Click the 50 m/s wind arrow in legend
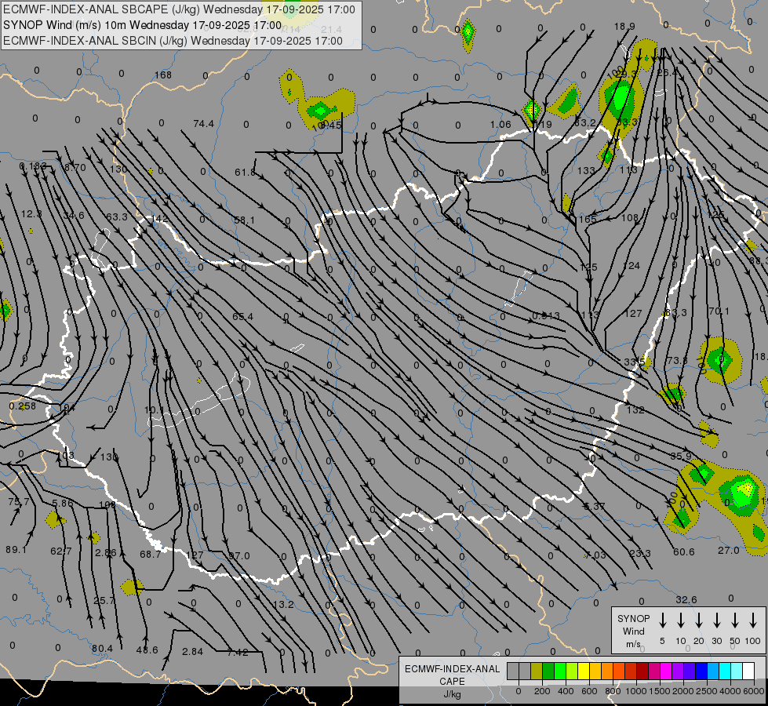The image size is (768, 706). click(x=735, y=620)
